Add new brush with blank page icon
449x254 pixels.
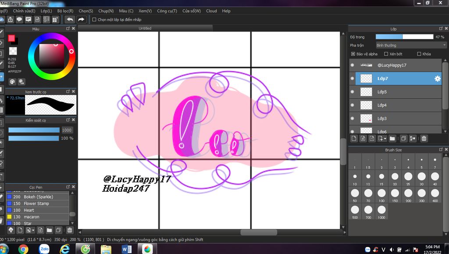click(20, 230)
